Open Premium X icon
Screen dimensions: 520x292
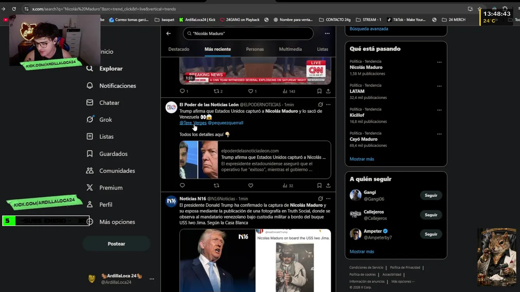(90, 188)
